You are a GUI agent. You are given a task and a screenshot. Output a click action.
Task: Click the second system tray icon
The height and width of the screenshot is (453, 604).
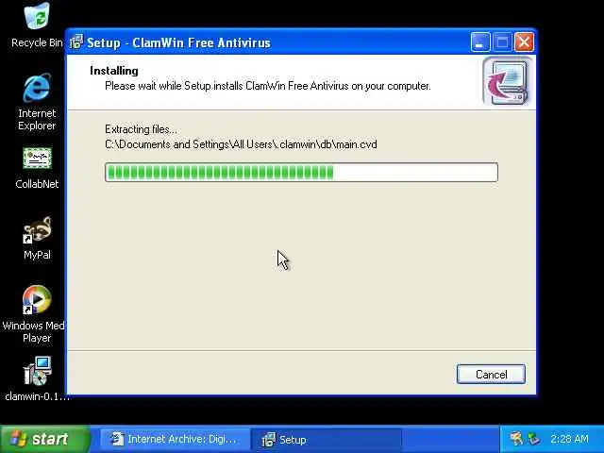(x=534, y=439)
